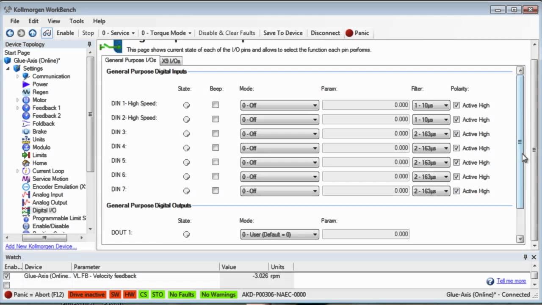Click the Stop toolbar button

point(88,33)
